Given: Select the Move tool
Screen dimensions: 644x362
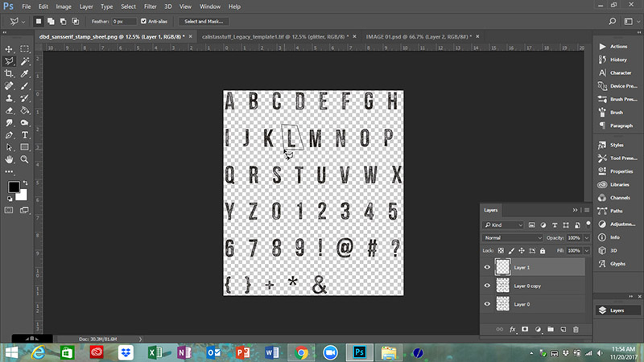Looking at the screenshot, I should (x=10, y=48).
